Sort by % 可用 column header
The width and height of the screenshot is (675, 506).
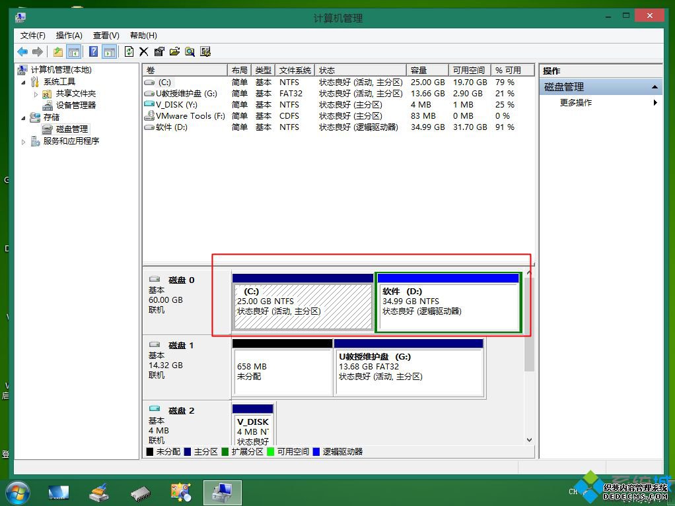[513, 70]
